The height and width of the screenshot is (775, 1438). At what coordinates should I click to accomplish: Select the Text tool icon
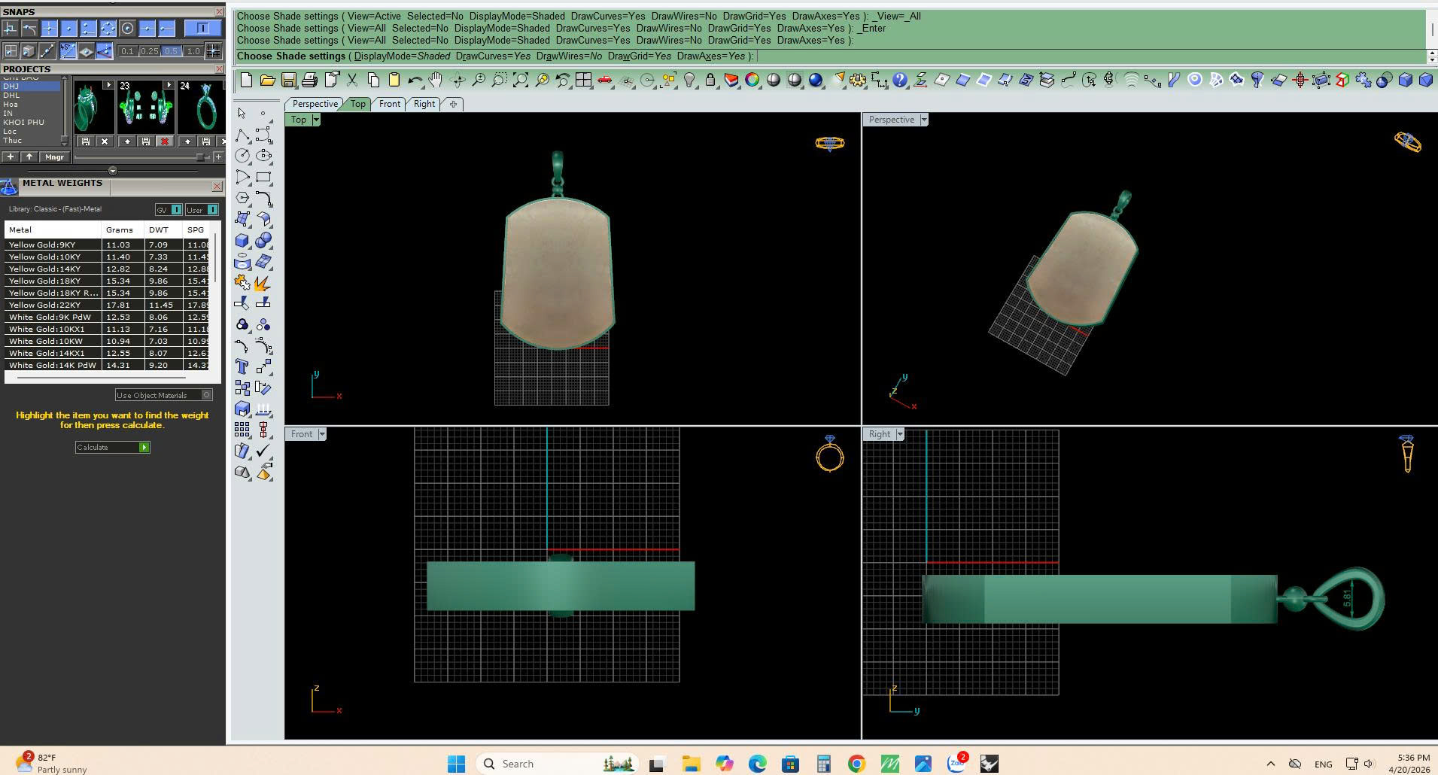[242, 366]
